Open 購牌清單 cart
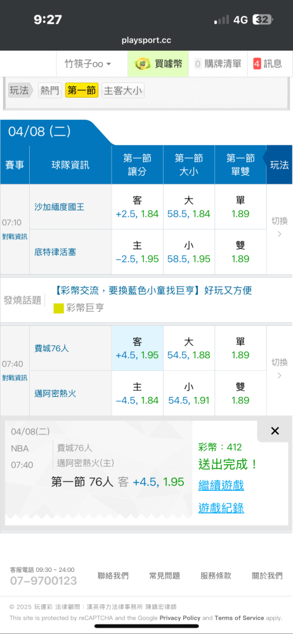 pos(218,63)
